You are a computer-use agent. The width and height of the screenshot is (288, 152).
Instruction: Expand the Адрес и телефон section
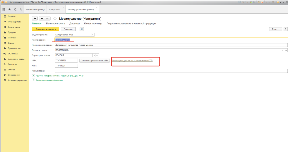[x=33, y=76]
